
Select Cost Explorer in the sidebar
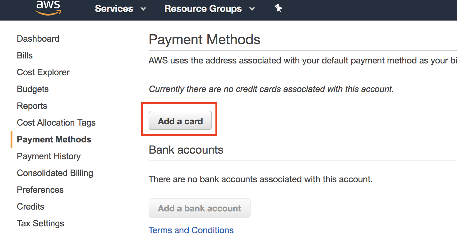coord(43,72)
